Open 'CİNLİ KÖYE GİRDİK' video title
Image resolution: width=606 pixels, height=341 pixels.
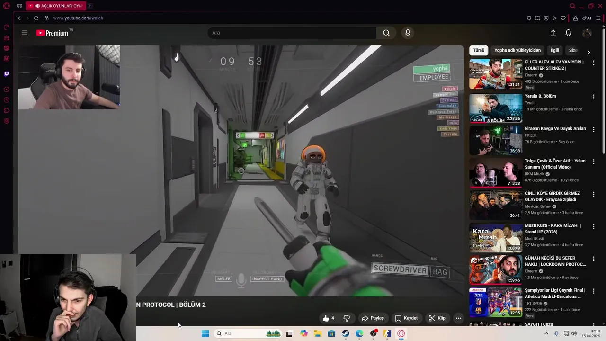click(x=553, y=197)
